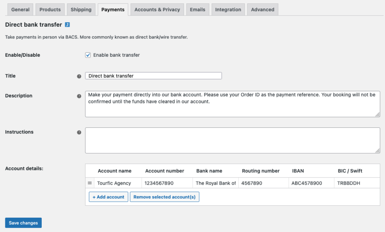
Task: Switch to the General tab
Action: pos(20,9)
